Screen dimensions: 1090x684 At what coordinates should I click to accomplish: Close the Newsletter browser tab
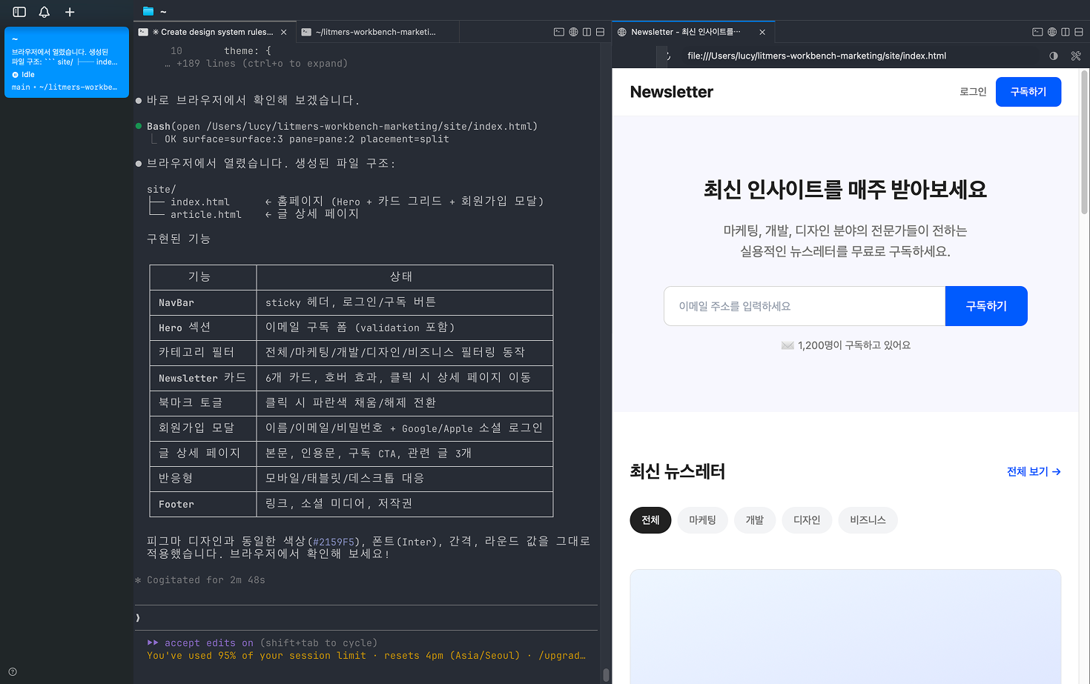762,32
